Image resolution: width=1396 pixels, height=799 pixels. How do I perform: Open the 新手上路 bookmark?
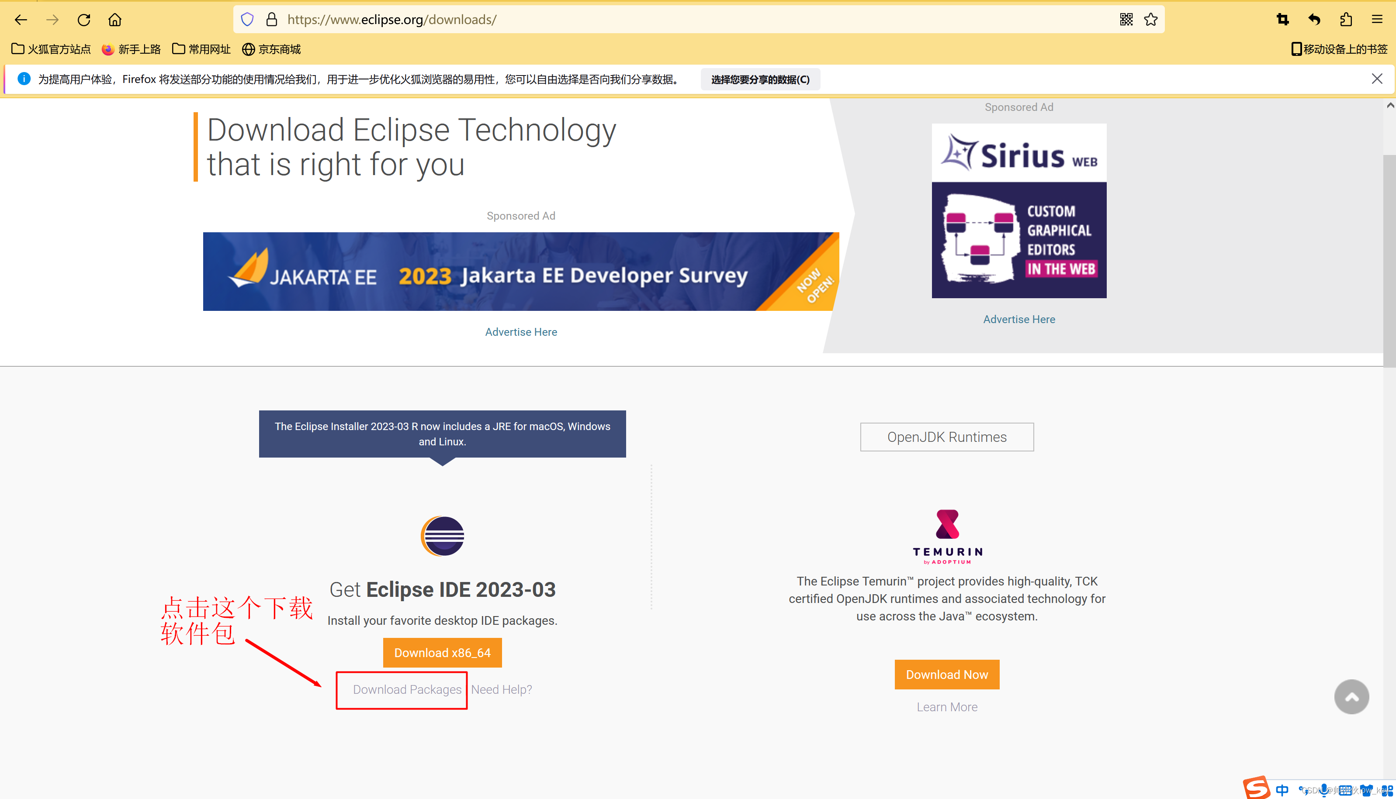131,49
